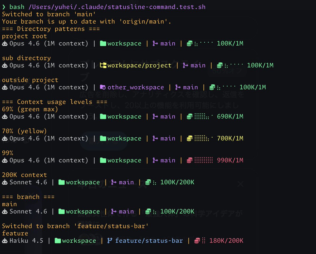Screen dimensions: 316x254
Task: Click the folder icon in the 700K/1M line
Action: click(x=103, y=138)
